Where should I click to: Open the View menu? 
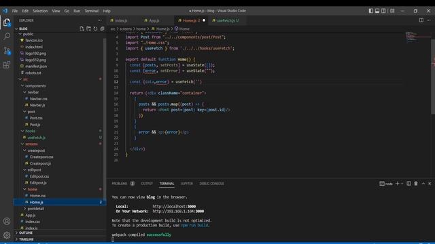tap(56, 11)
